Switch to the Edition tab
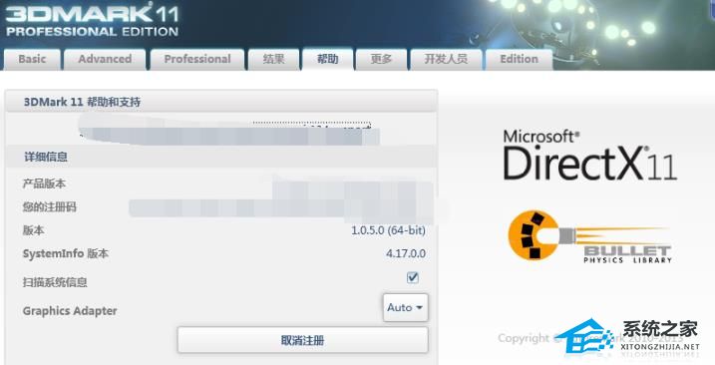Viewport: 715px width, 365px height. coord(519,59)
